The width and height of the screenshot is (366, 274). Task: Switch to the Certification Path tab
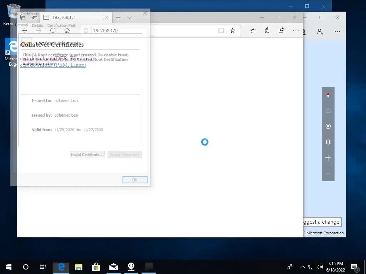[x=61, y=25]
